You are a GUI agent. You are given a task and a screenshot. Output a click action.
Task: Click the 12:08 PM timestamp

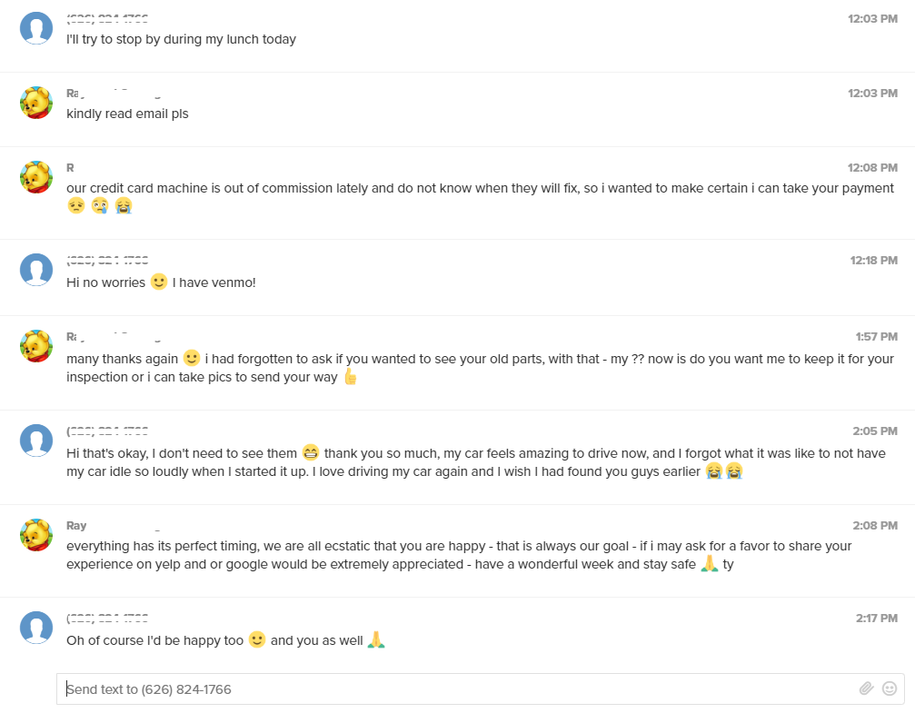[x=872, y=168]
